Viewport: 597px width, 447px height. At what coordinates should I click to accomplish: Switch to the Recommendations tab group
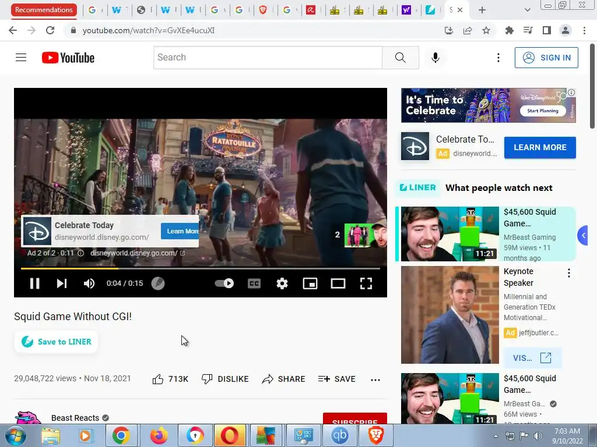(x=44, y=10)
